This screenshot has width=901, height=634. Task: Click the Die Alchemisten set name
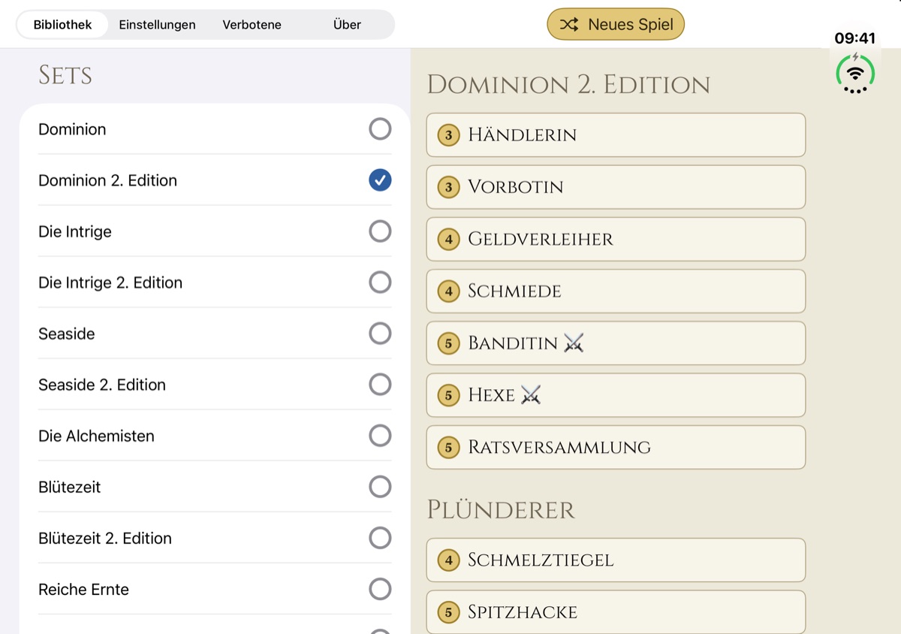[96, 436]
